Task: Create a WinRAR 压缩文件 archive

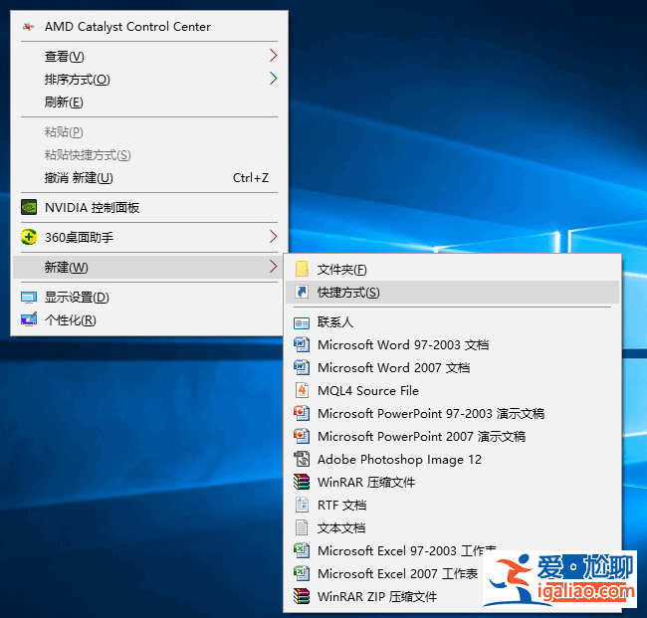Action: tap(452, 483)
